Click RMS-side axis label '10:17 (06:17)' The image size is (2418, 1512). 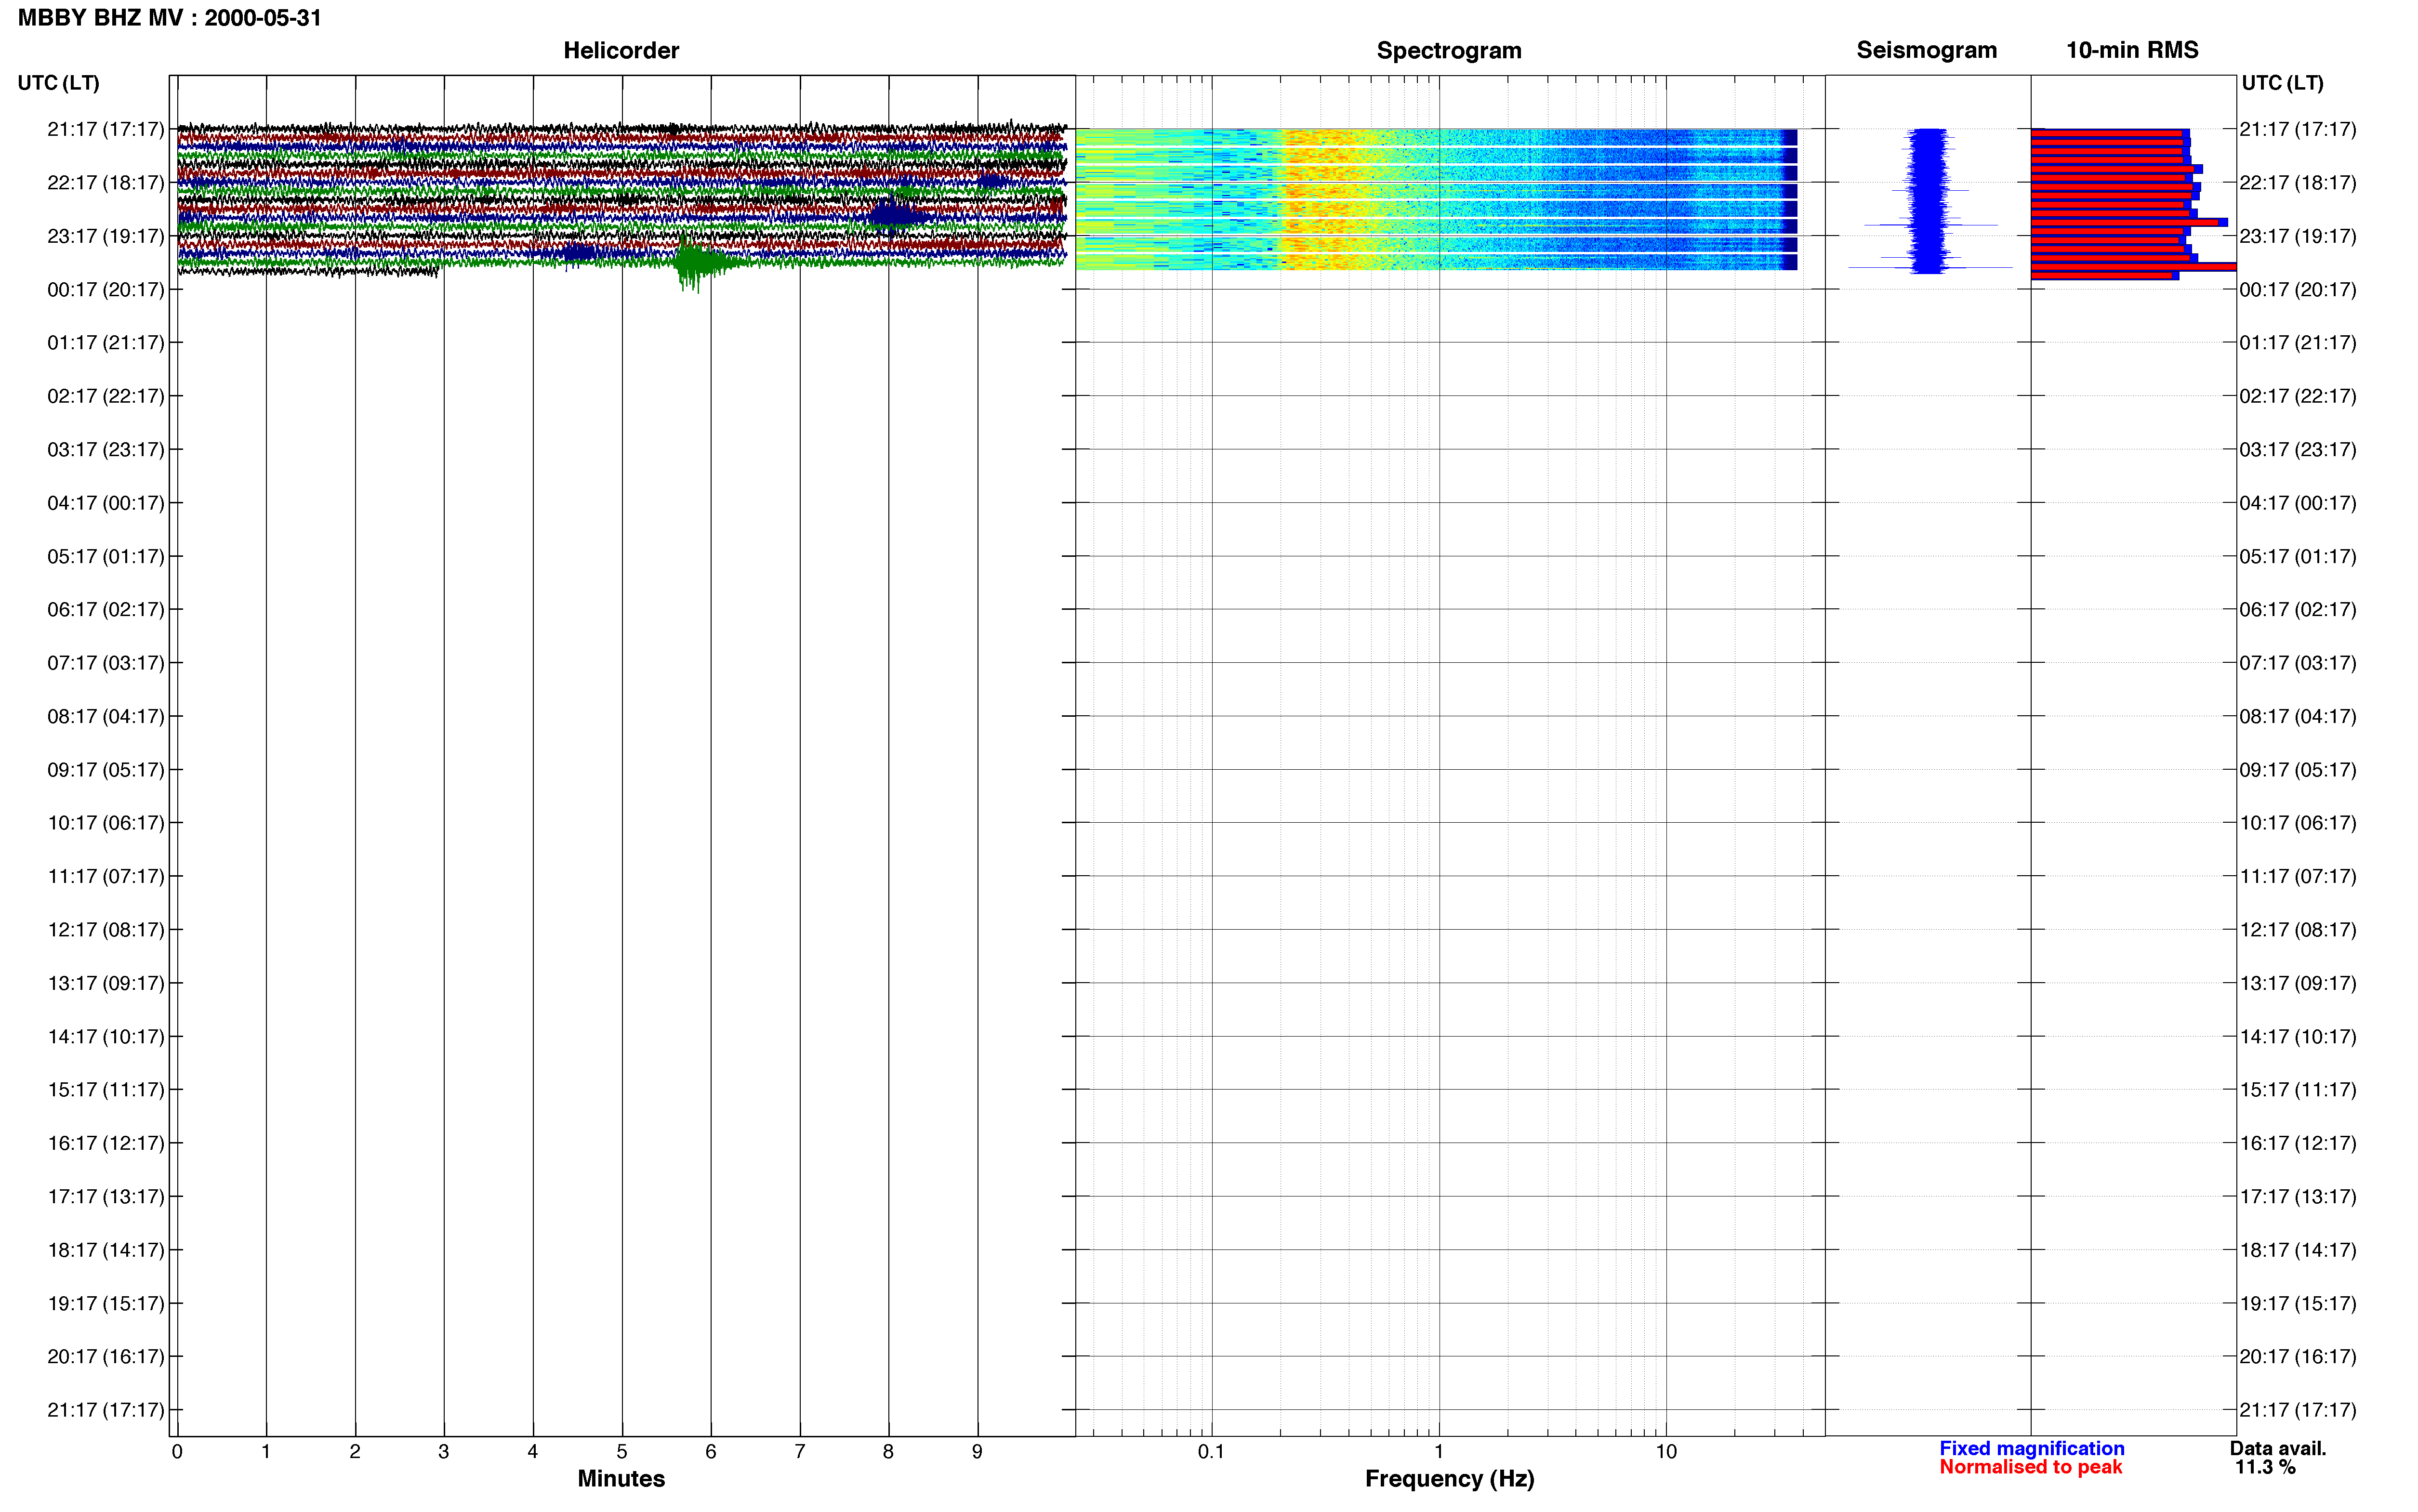[x=2298, y=823]
